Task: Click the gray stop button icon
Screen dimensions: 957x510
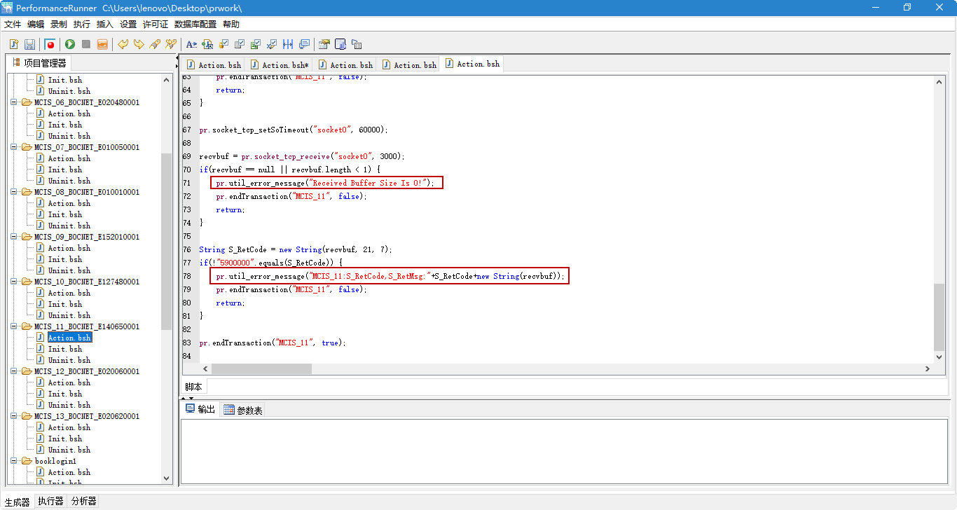Action: coord(86,44)
